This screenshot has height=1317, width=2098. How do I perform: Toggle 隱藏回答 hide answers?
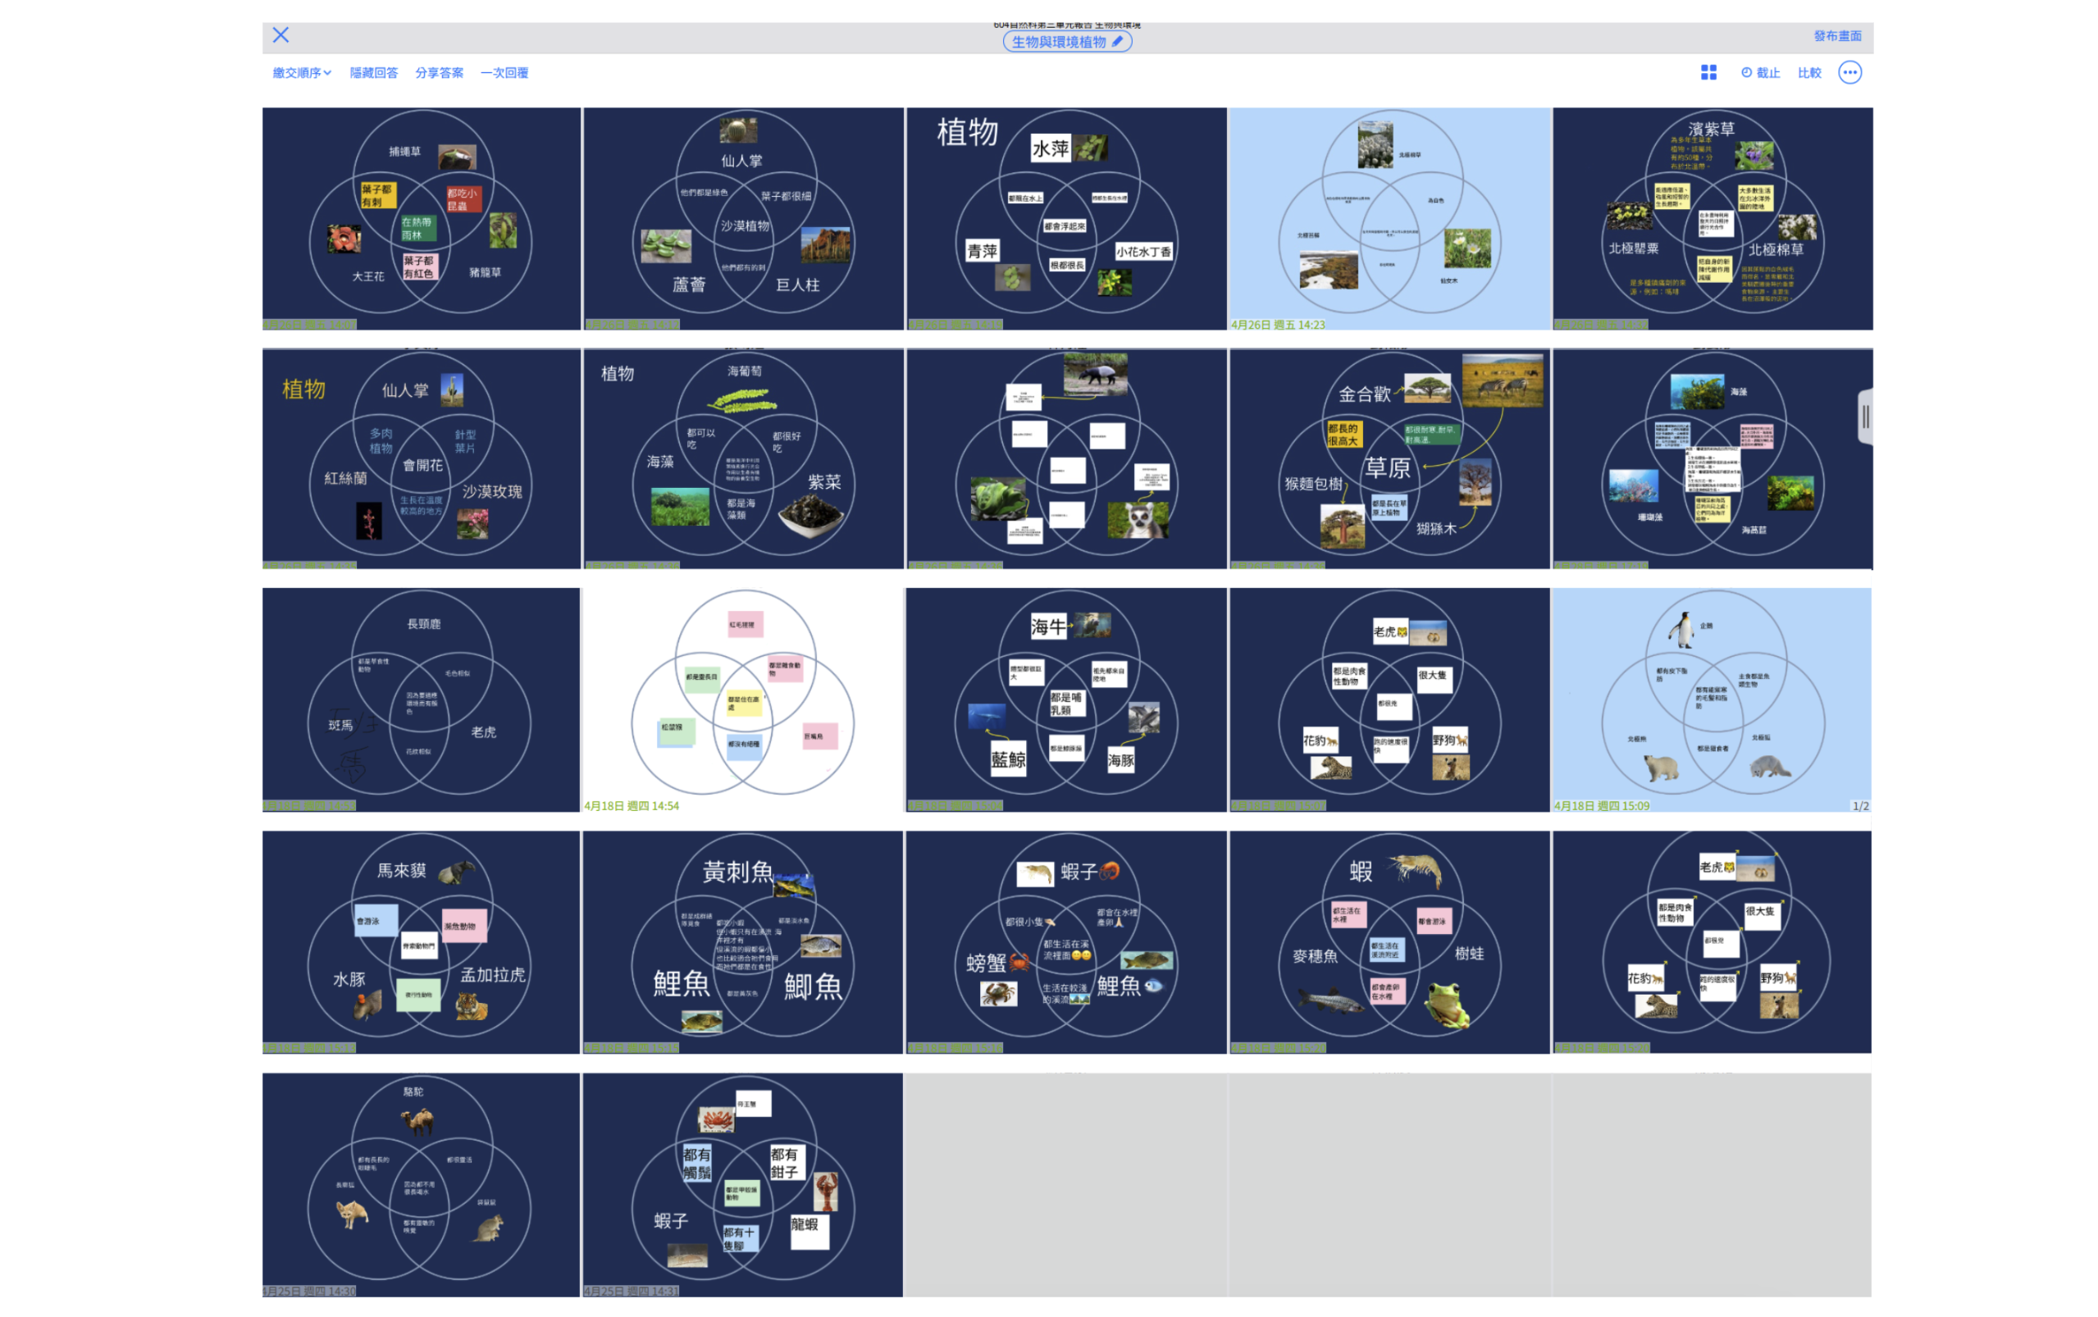click(x=374, y=72)
